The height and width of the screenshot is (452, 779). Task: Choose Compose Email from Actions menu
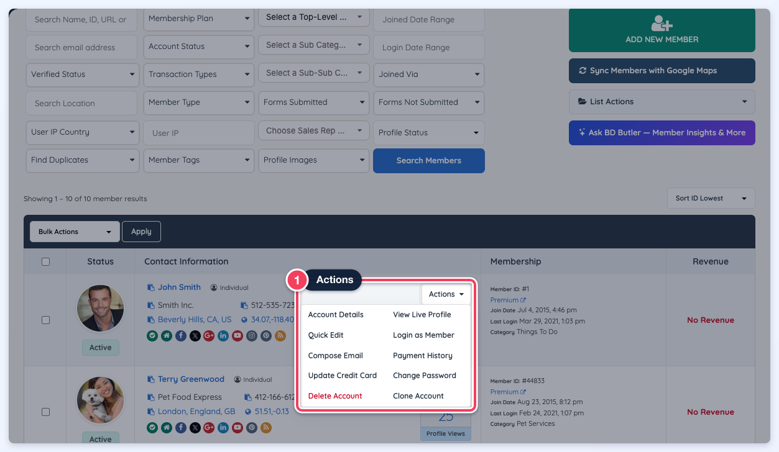(x=336, y=356)
